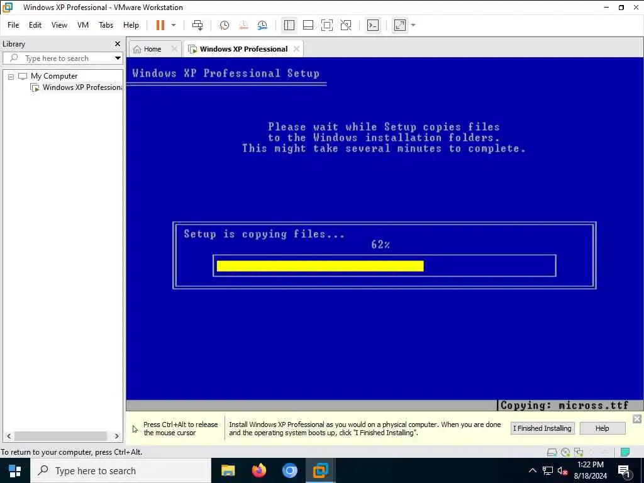Open the Library search filter dropdown
The image size is (644, 483).
pos(118,58)
